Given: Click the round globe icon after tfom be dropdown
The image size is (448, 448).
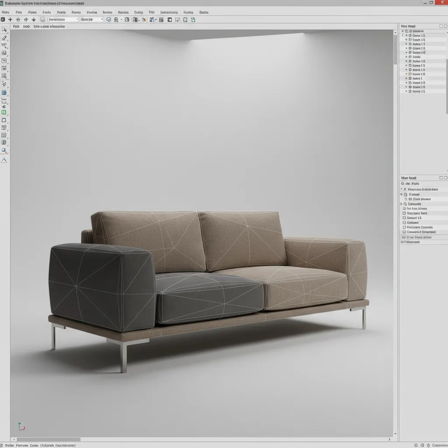Looking at the screenshot, I should (108, 19).
